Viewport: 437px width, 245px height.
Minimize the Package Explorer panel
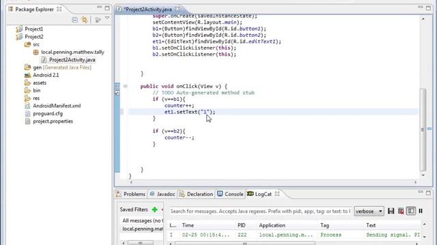pyautogui.click(x=99, y=7)
